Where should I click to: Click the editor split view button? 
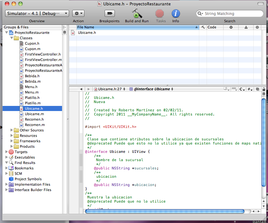264,94
